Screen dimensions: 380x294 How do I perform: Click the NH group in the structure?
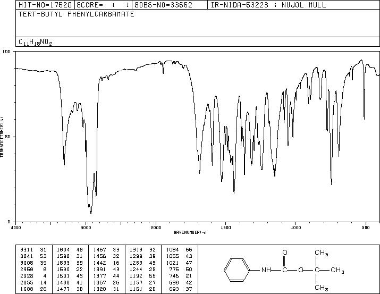267,270
